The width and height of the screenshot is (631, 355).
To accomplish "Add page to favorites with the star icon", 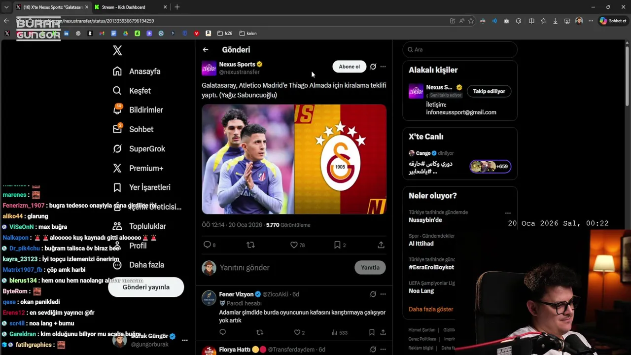I will (x=471, y=21).
